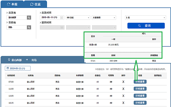Switch to the 往返 round-trip tab
The height and width of the screenshot is (107, 171).
pos(35,4)
